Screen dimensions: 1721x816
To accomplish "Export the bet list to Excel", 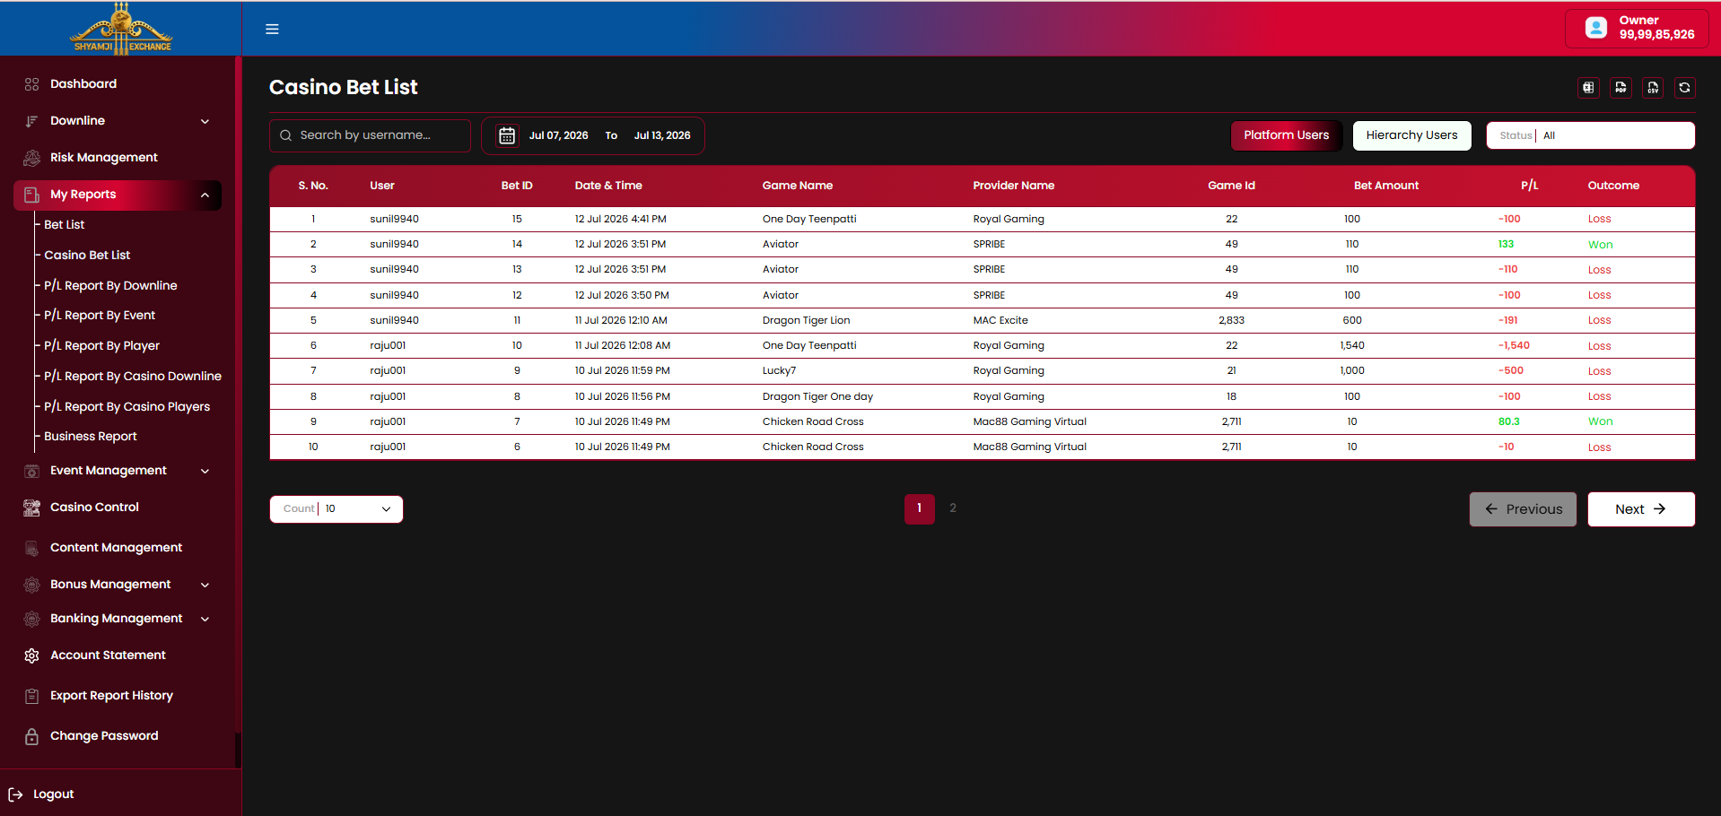I will [x=1588, y=87].
